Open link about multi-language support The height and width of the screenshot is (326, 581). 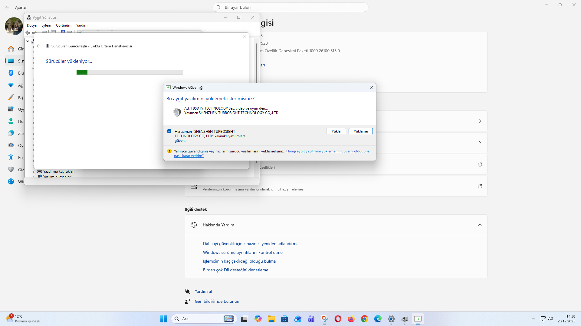(x=235, y=270)
